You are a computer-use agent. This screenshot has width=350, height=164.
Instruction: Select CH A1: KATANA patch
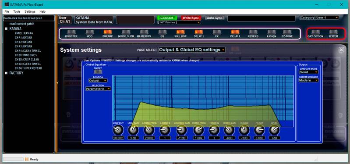24,38
